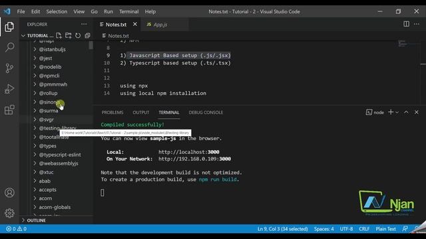Image resolution: width=426 pixels, height=239 pixels.
Task: Change file encoding UTF-8
Action: click(346, 229)
